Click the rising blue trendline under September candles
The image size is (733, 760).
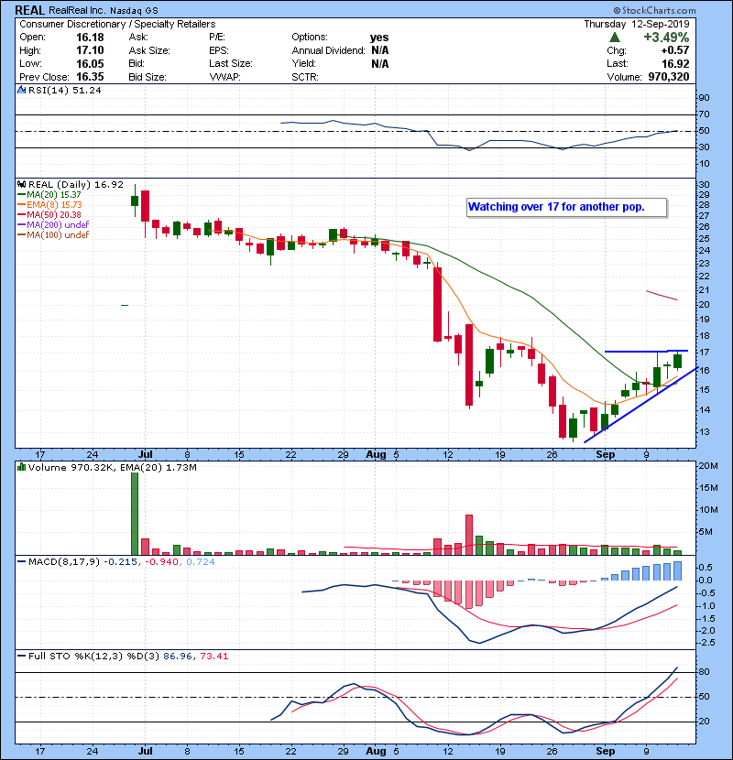[x=641, y=405]
